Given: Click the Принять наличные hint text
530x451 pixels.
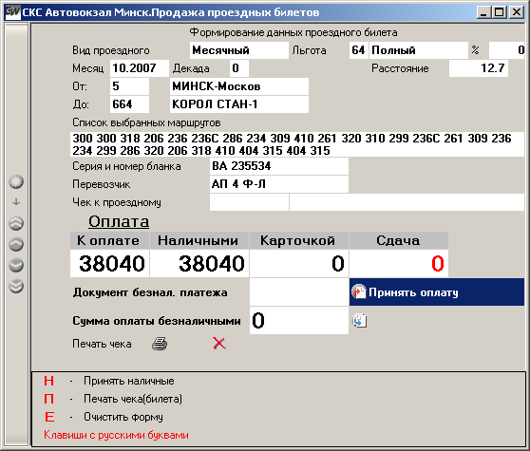Looking at the screenshot, I should pos(129,381).
